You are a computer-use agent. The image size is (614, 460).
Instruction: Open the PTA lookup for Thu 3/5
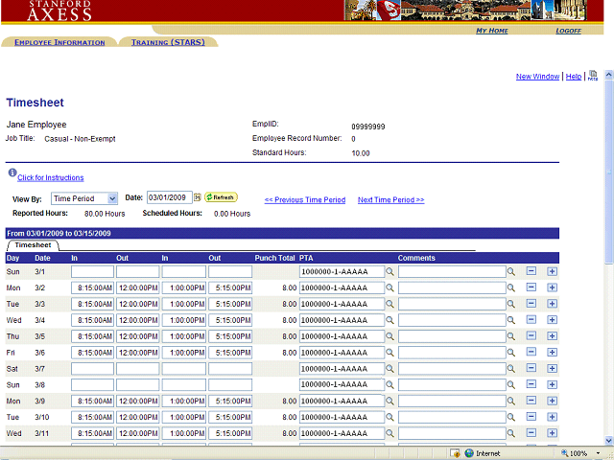click(x=390, y=337)
